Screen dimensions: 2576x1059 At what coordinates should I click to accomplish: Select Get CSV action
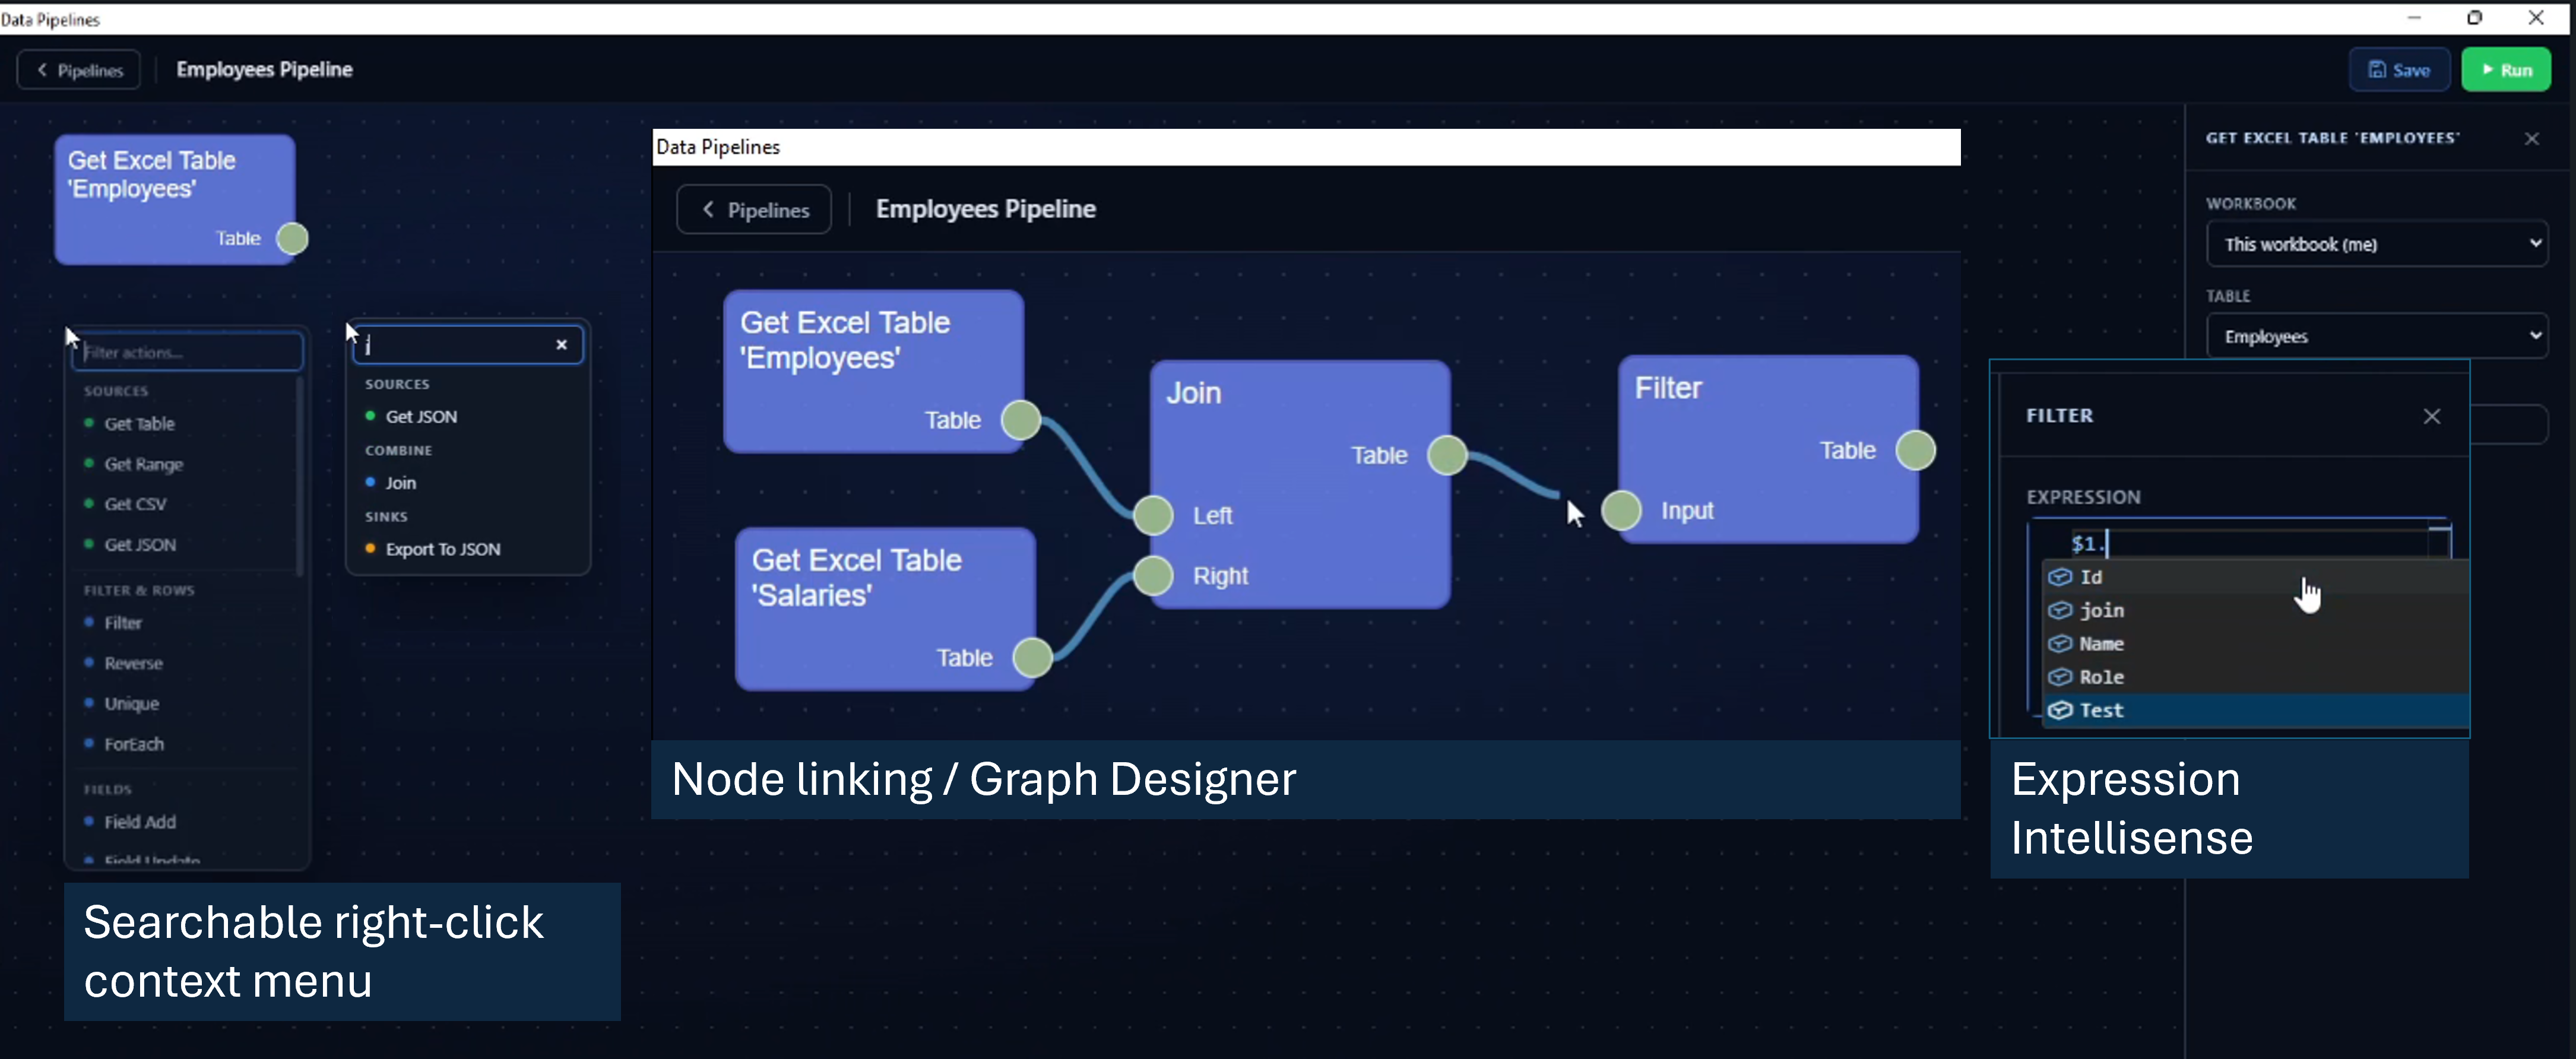pyautogui.click(x=135, y=504)
